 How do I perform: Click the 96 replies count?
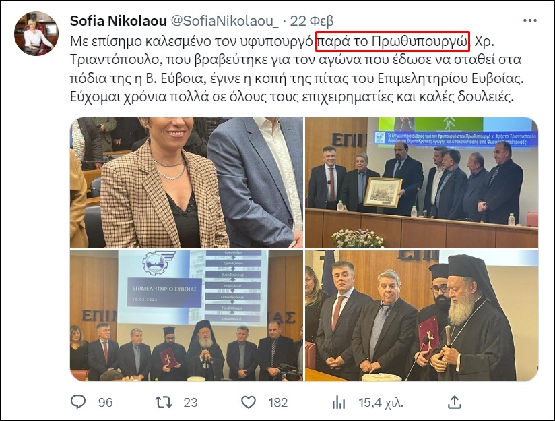point(106,403)
